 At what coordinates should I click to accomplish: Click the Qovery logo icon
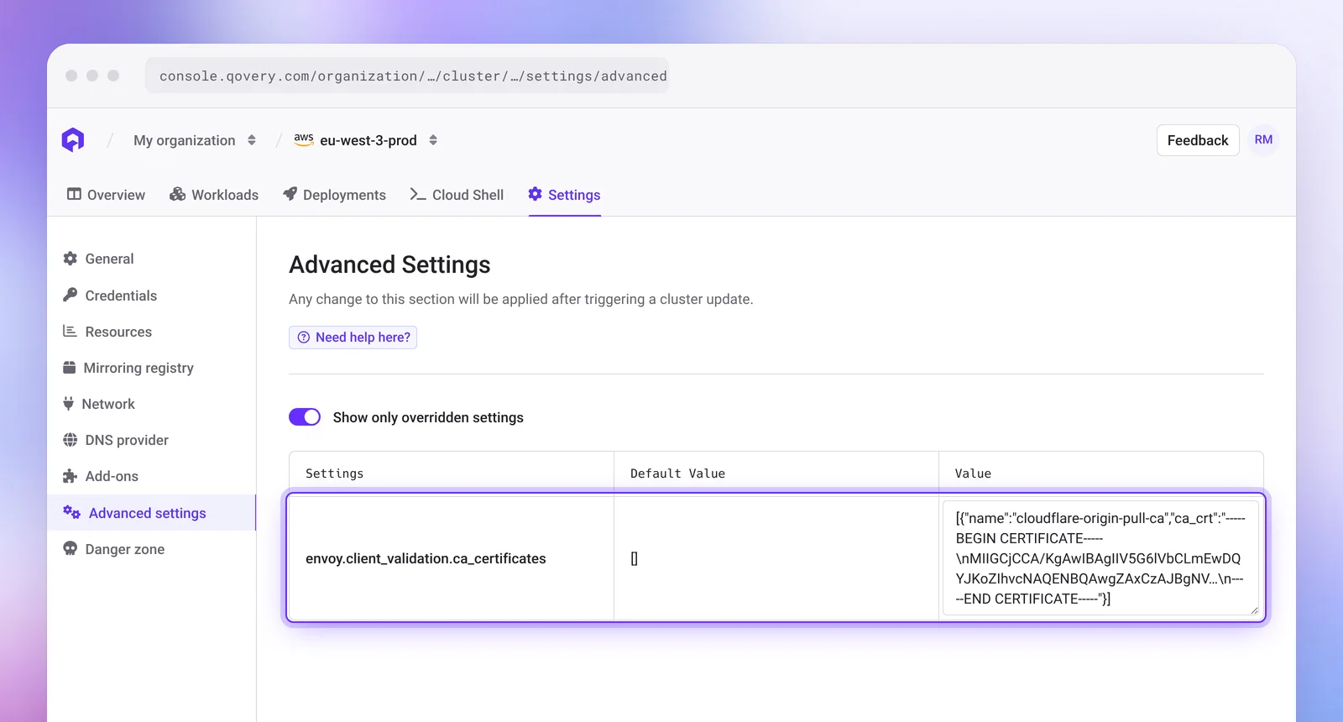[x=73, y=140]
